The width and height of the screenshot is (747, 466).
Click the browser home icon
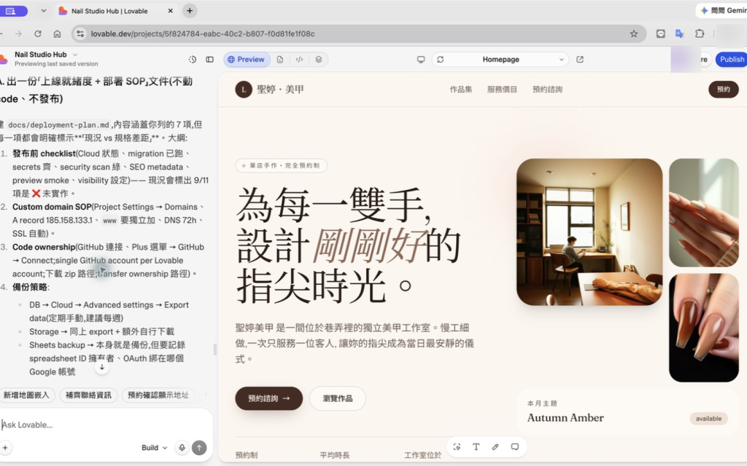(57, 33)
